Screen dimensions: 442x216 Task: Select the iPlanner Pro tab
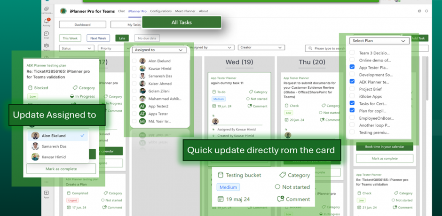(137, 11)
